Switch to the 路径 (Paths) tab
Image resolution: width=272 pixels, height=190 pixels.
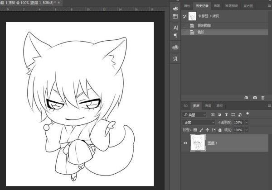point(219,106)
